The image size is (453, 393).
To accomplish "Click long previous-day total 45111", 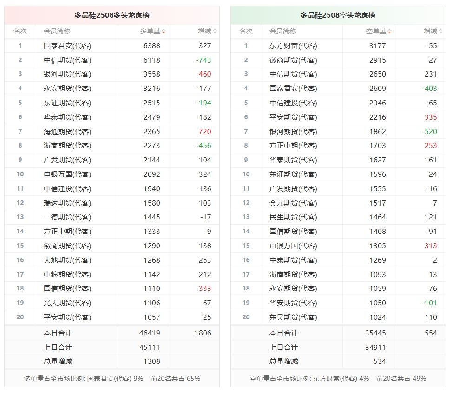I will pos(150,348).
